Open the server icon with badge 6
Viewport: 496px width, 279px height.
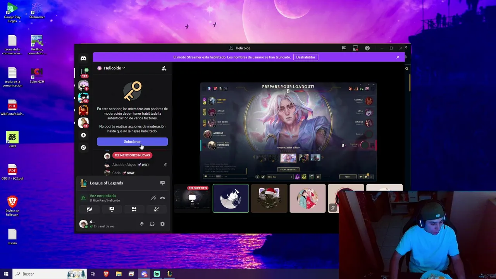point(83,85)
